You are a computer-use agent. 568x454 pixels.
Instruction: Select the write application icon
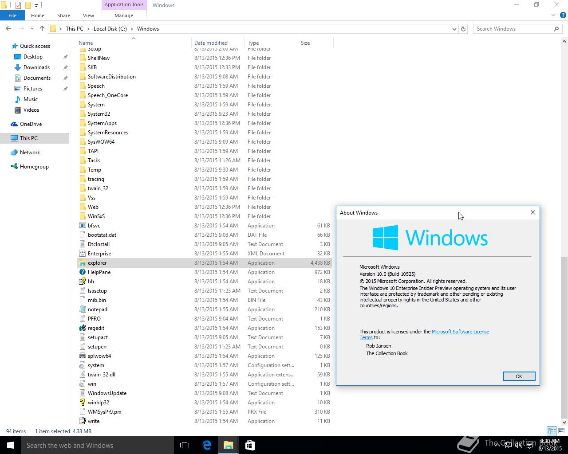(83, 421)
